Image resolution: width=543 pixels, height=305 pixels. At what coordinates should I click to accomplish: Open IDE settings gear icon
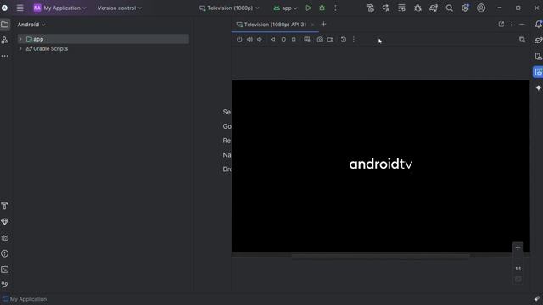click(465, 8)
